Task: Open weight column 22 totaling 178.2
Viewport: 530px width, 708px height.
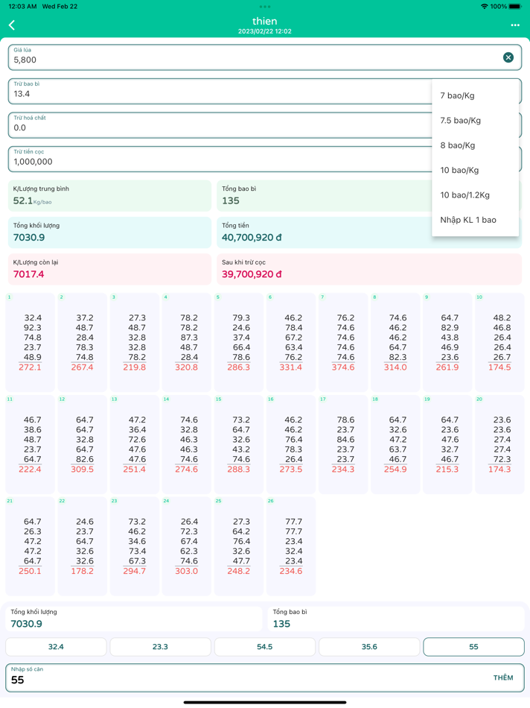Action: 82,546
